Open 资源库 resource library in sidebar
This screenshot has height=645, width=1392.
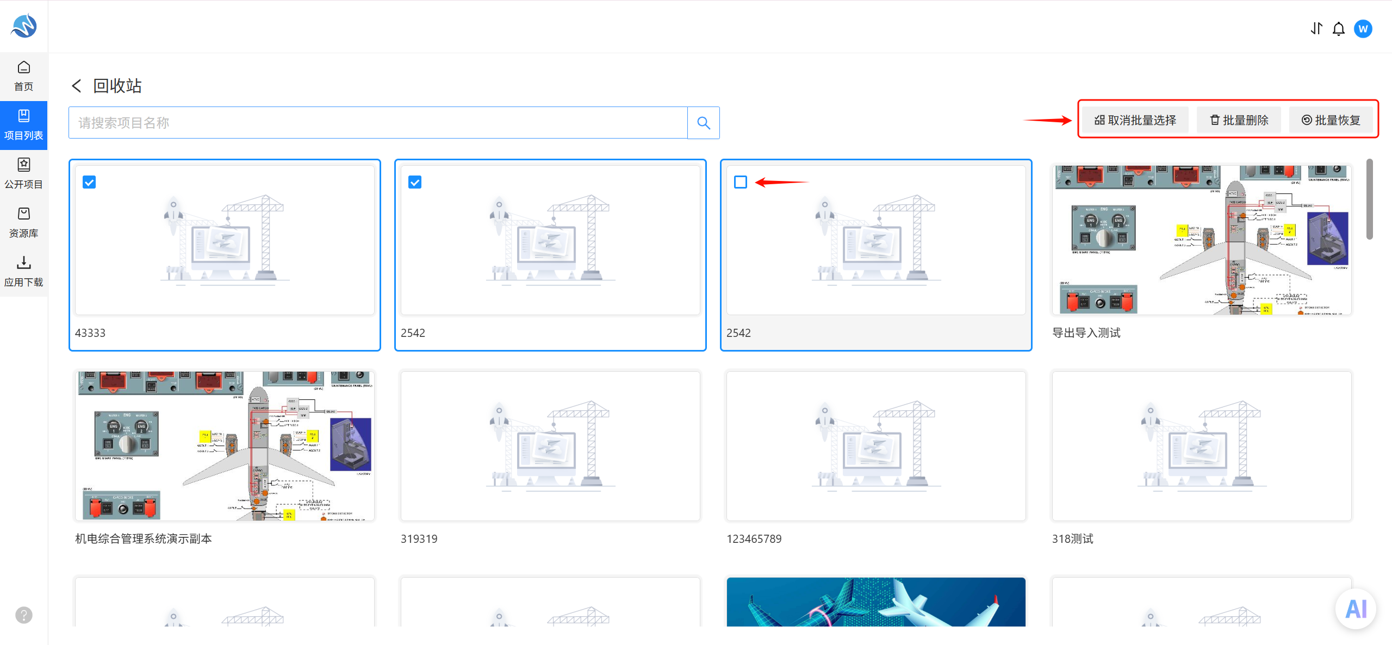pyautogui.click(x=23, y=223)
